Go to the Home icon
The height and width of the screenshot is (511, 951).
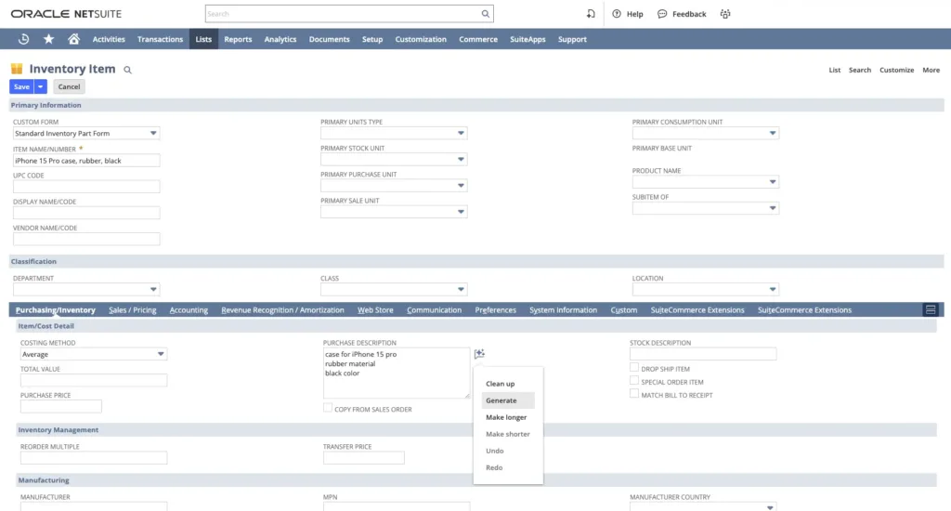pyautogui.click(x=74, y=39)
